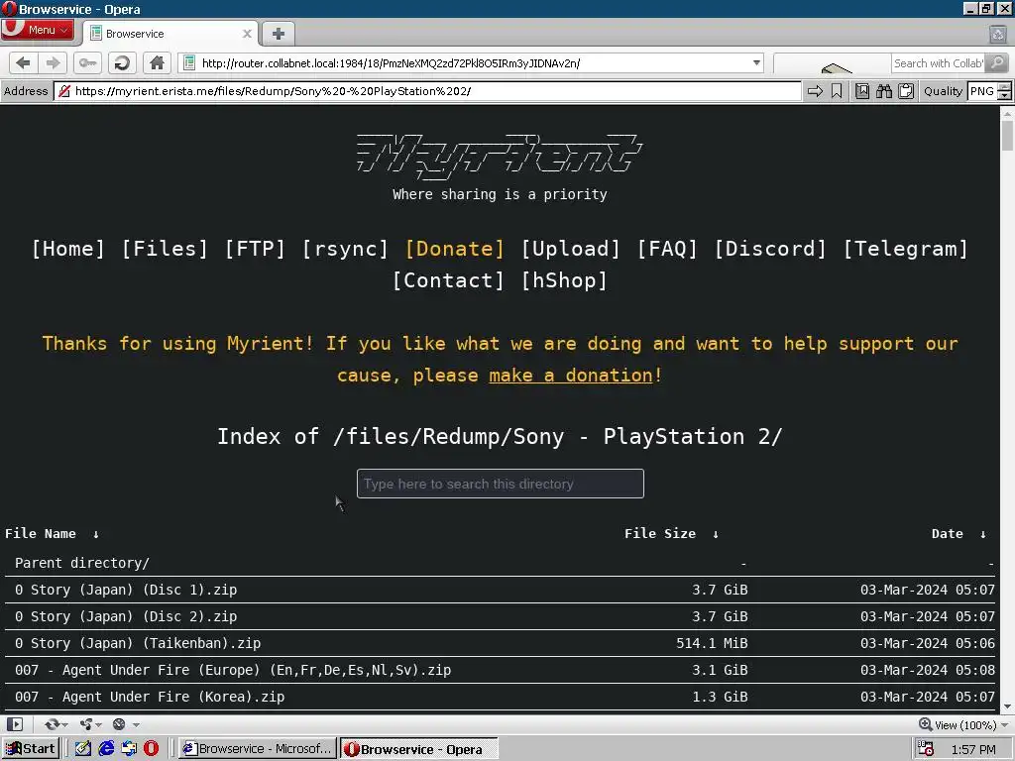Click the Opera URL address field
Screen dimensions: 1015x761
click(471, 62)
